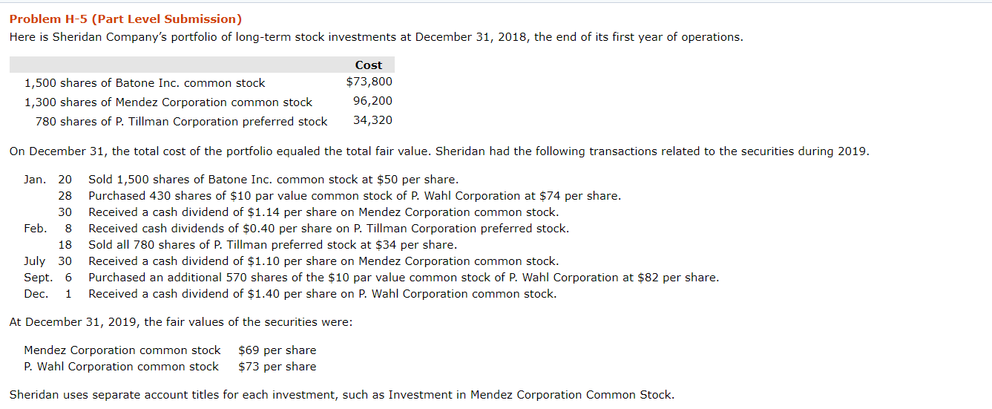Click the Jan. 30 Mendez dividend line
The image size is (992, 409).
pos(323,212)
